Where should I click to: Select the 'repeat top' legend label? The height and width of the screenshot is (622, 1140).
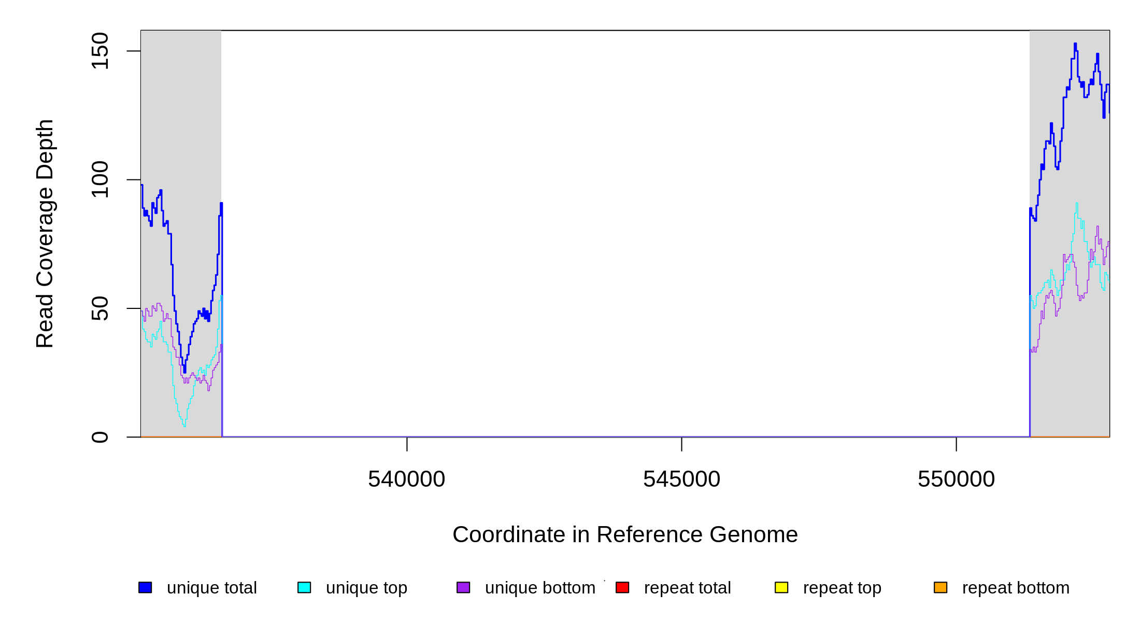point(842,588)
